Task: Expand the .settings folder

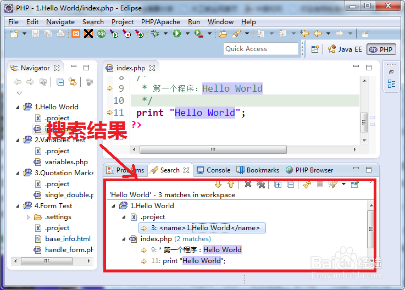Action: coord(28,217)
